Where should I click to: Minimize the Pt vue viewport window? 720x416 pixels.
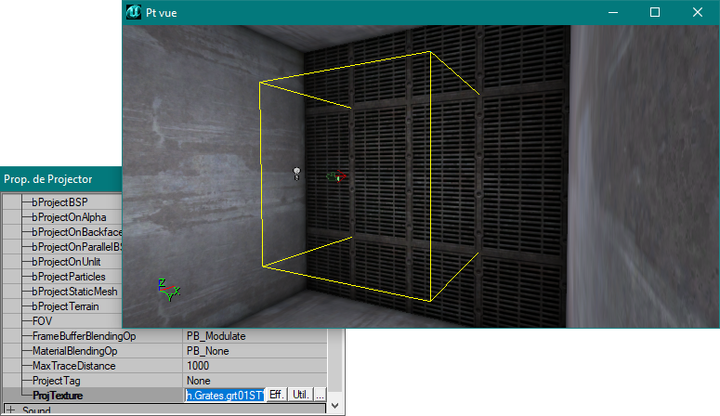click(611, 12)
